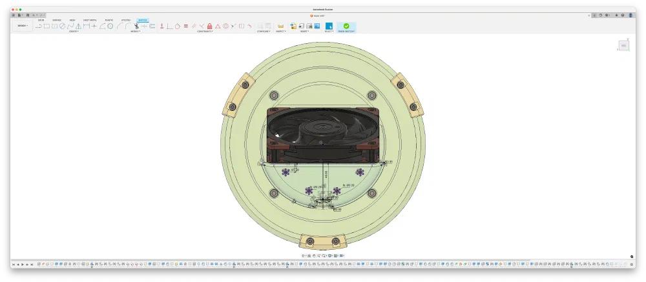Apply the Symmetry constraint
646x282 pixels.
242,26
